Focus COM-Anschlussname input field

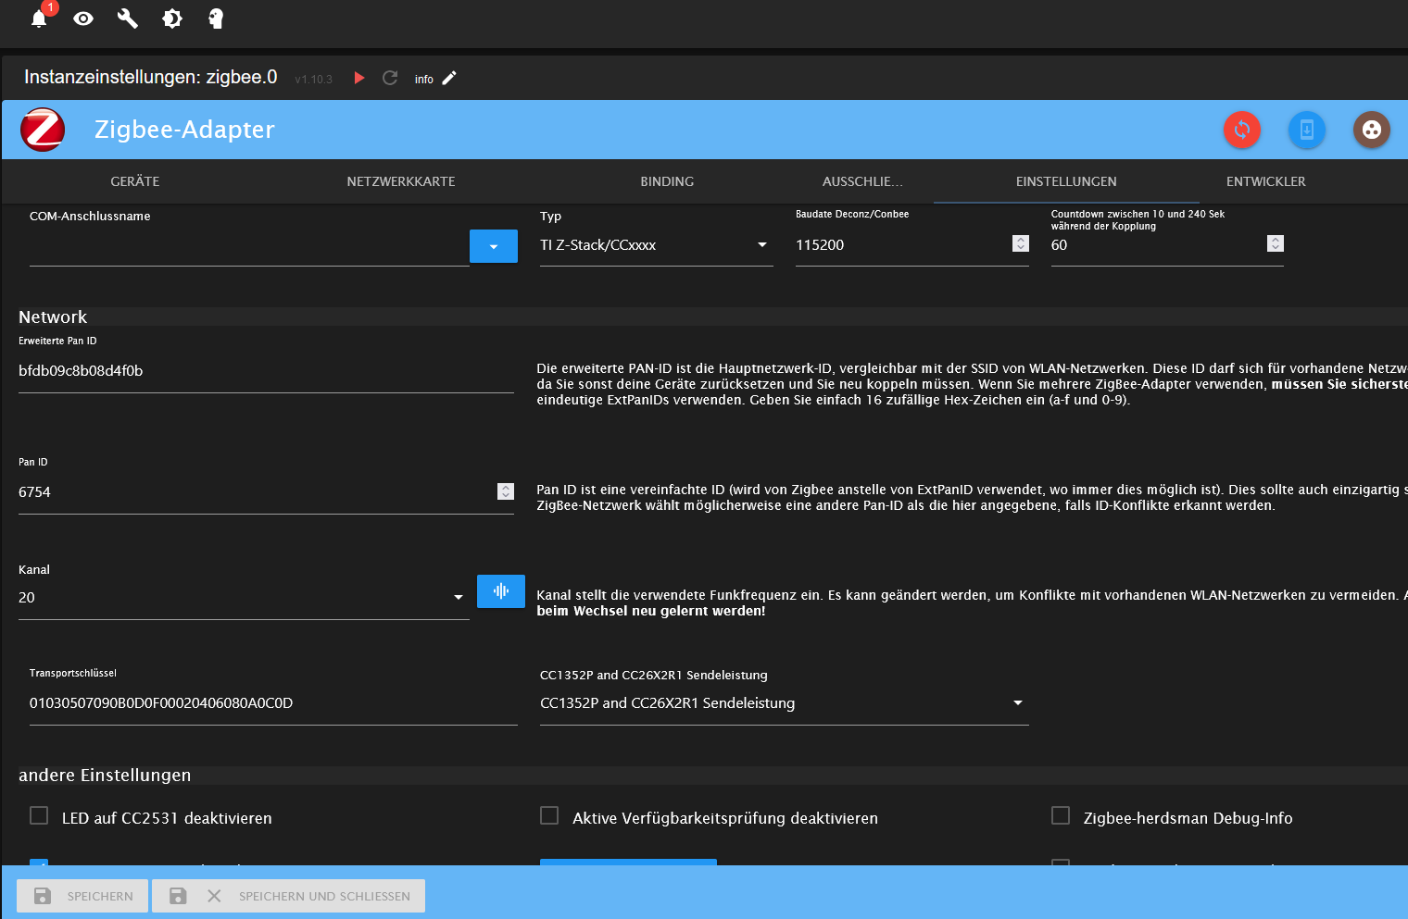tap(249, 245)
